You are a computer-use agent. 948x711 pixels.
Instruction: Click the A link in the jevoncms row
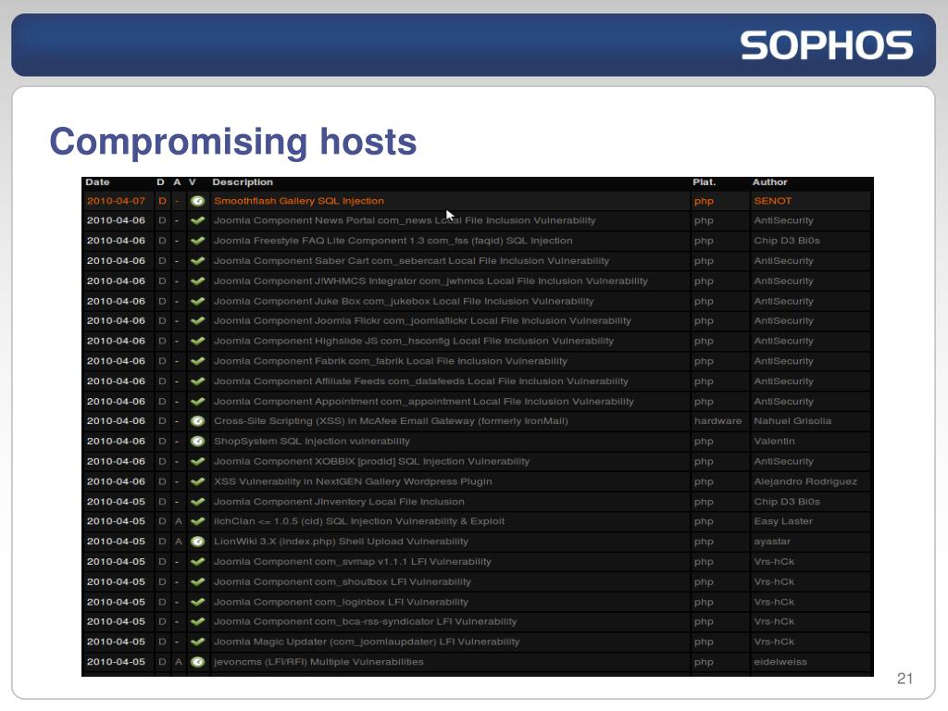coord(179,662)
